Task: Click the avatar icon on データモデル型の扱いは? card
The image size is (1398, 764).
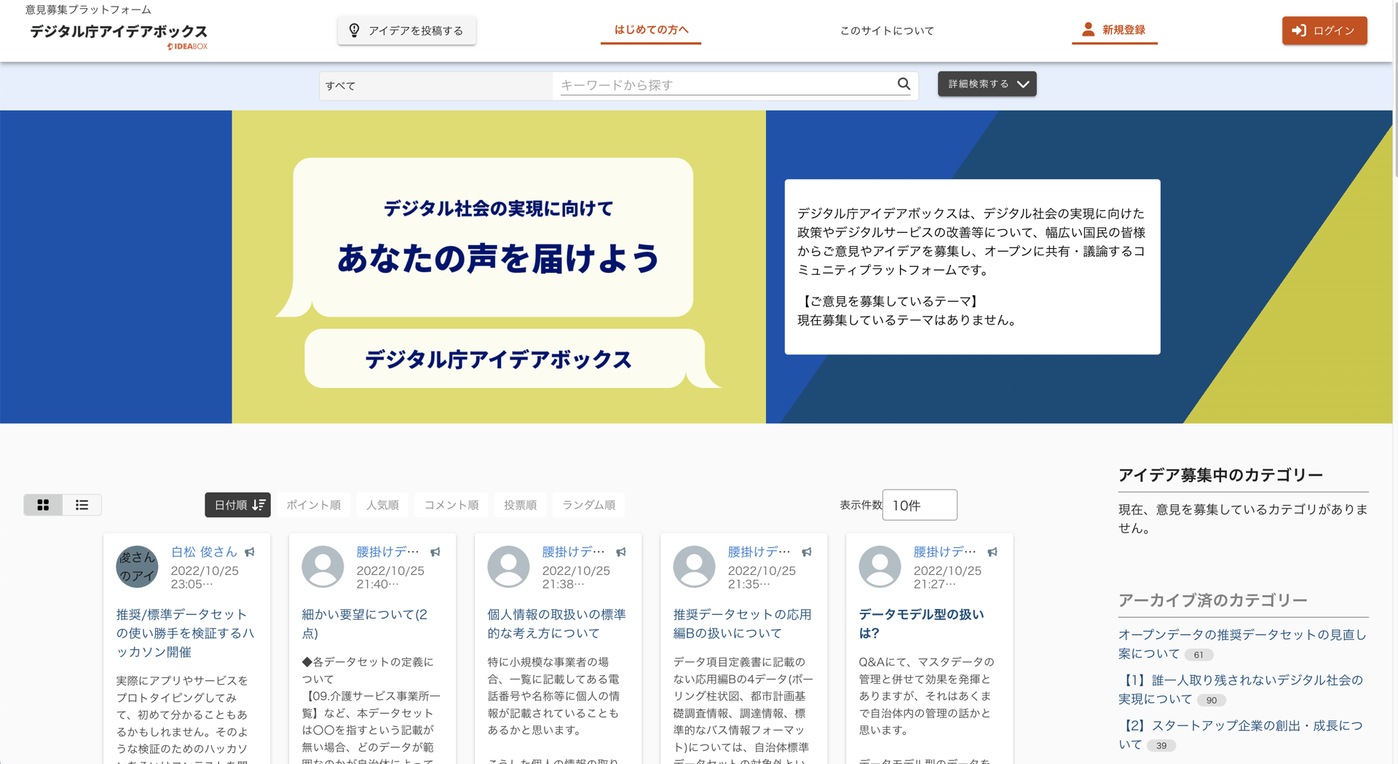Action: pyautogui.click(x=880, y=567)
